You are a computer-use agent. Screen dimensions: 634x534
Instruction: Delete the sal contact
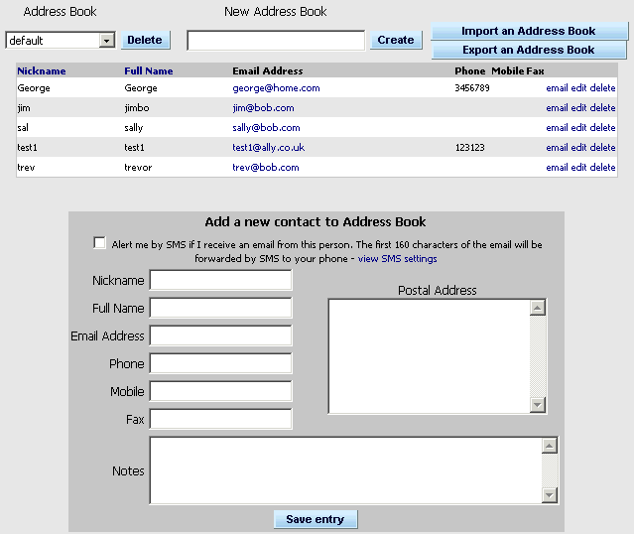pyautogui.click(x=602, y=128)
